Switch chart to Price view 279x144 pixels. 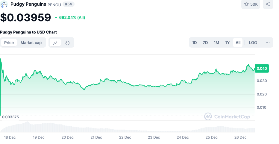point(9,43)
